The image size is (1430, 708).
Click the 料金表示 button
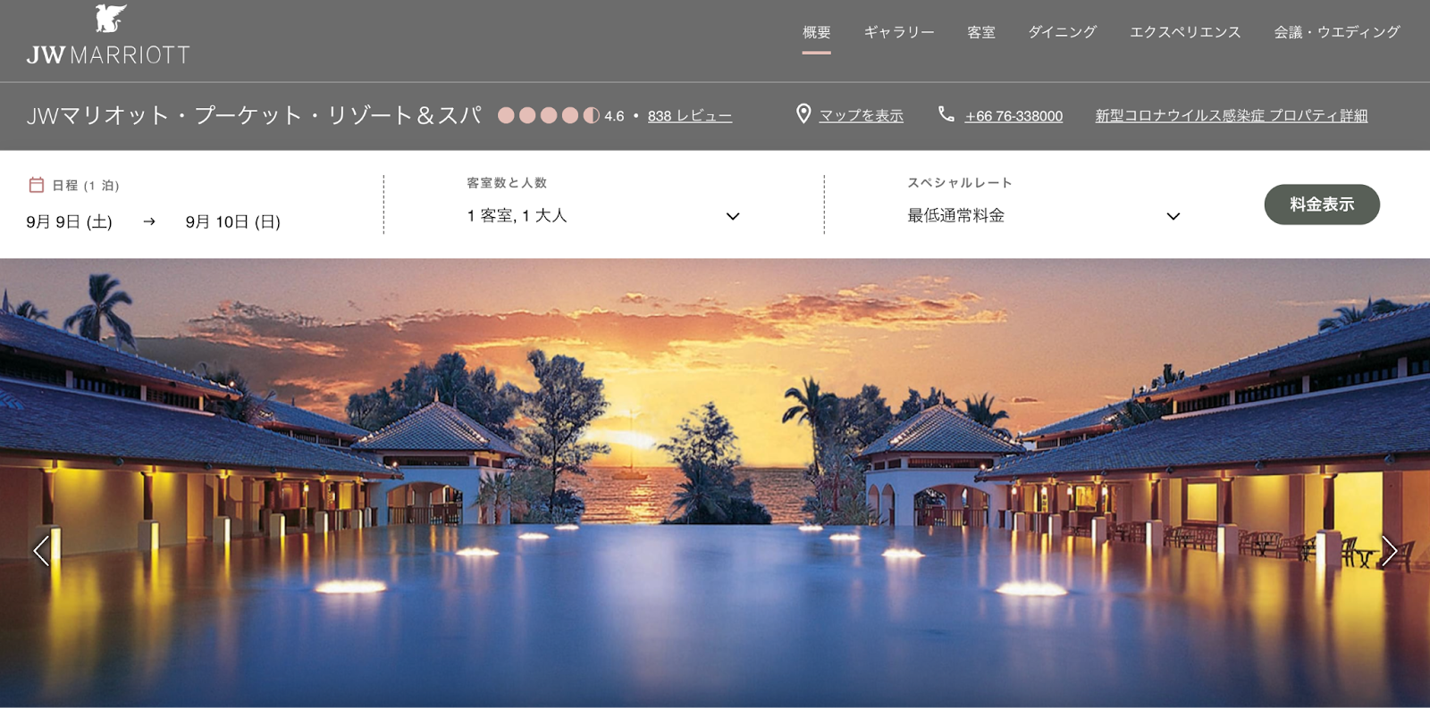point(1321,204)
